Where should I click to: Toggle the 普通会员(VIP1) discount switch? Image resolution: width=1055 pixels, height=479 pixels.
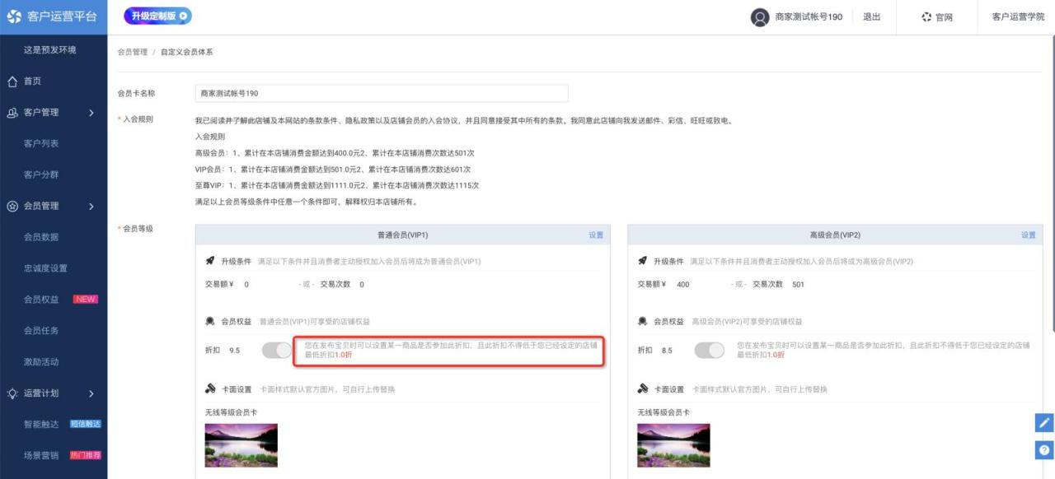coord(277,350)
